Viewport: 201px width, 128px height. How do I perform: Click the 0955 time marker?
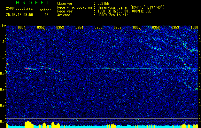coord(98,28)
